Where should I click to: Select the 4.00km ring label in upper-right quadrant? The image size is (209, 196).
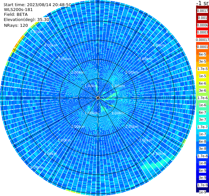pyautogui.click(x=159, y=45)
